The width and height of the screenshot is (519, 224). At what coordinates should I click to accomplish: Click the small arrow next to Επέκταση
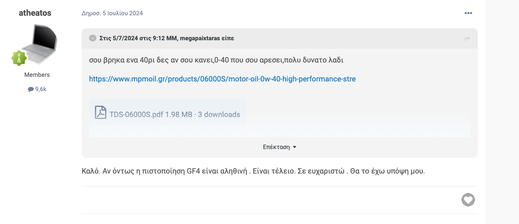tap(295, 147)
